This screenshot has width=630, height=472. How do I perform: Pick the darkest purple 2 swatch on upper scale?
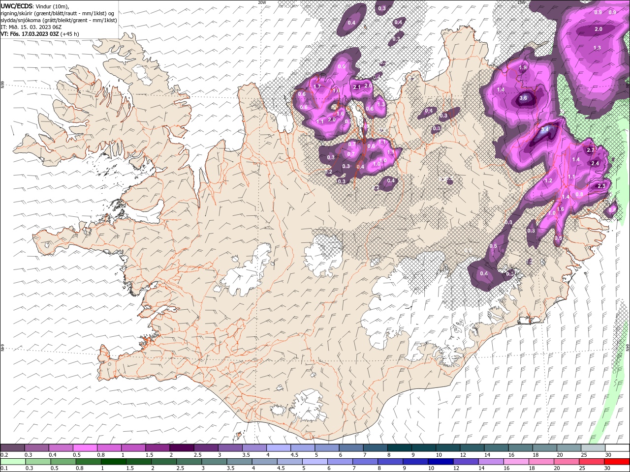click(182, 448)
